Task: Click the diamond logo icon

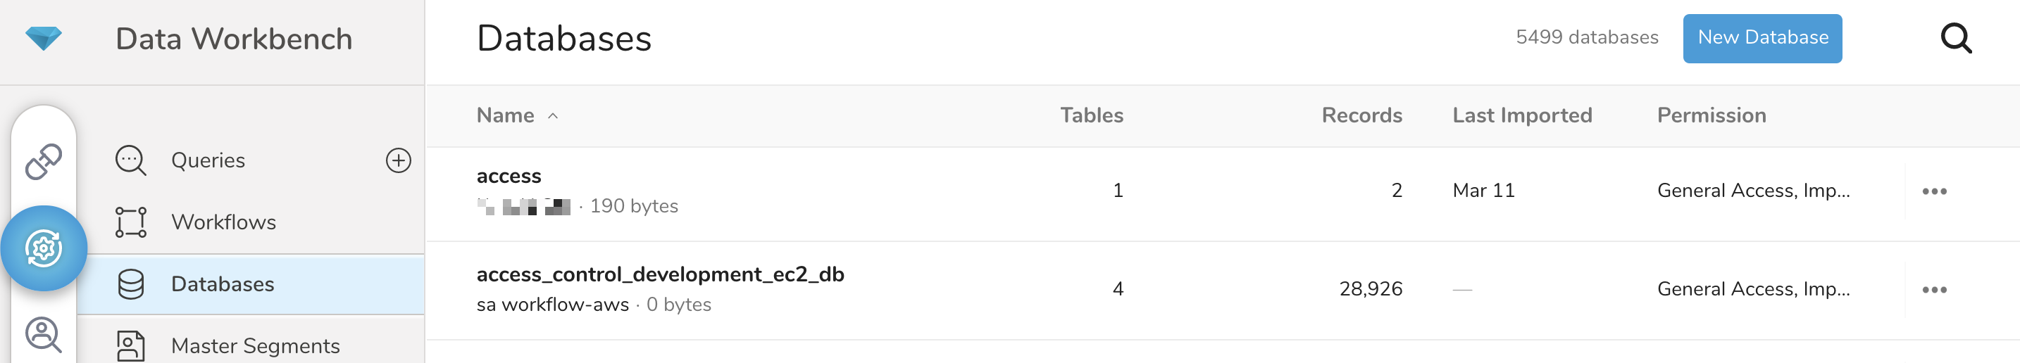Action: pos(43,37)
